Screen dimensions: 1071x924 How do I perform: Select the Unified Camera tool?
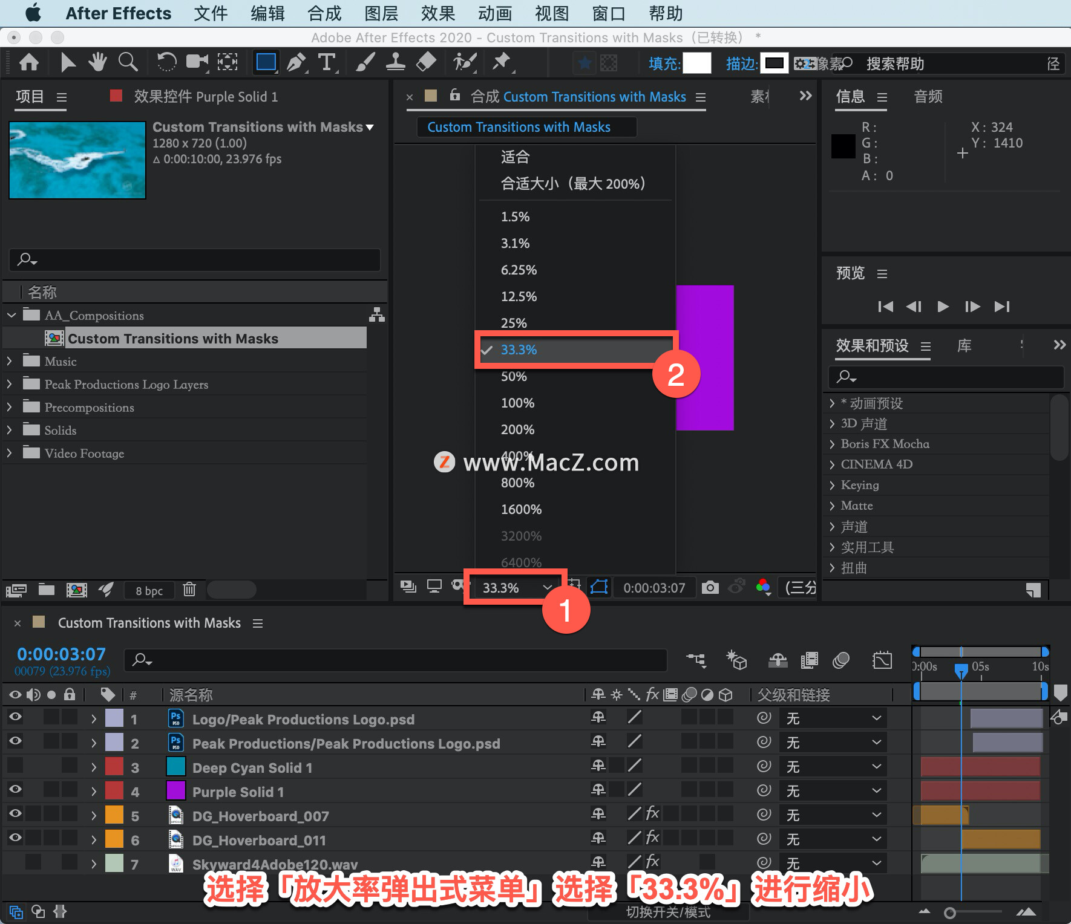197,62
